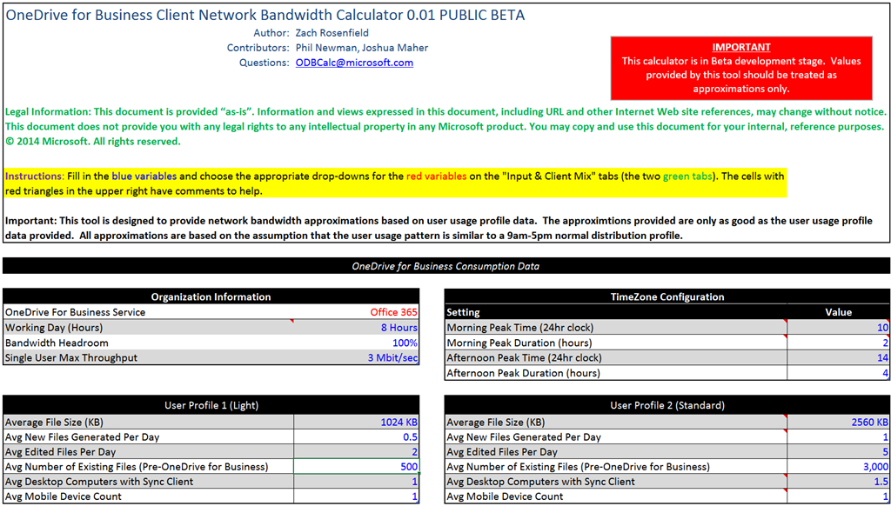
Task: Click the TimeZone Configuration header
Action: pos(667,296)
